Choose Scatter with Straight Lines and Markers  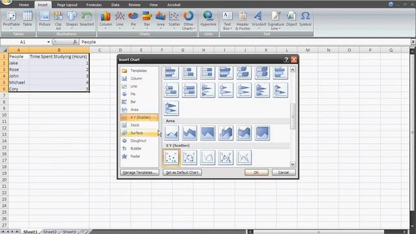coord(226,157)
